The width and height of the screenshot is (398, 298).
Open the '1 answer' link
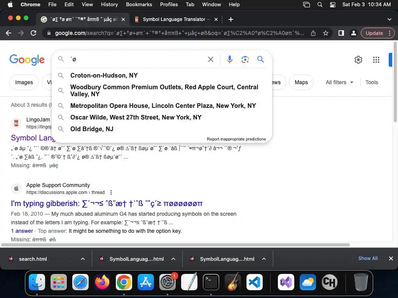[x=22, y=231]
